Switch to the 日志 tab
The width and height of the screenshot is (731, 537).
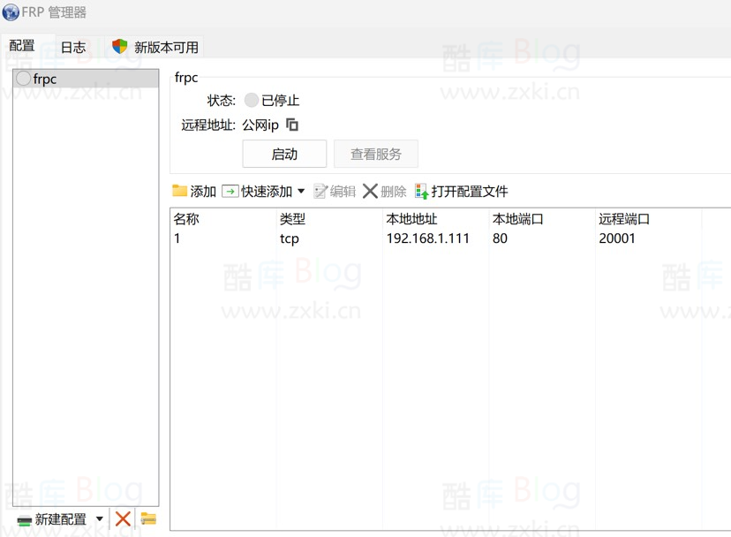tap(73, 47)
